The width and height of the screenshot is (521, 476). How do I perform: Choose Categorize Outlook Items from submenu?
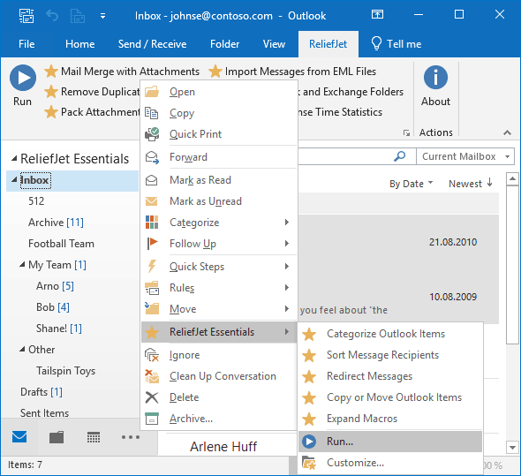point(390,334)
